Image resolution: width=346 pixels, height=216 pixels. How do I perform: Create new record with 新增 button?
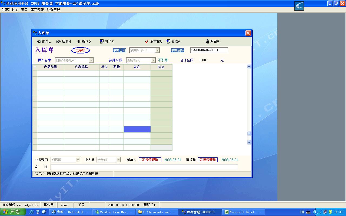[173, 42]
